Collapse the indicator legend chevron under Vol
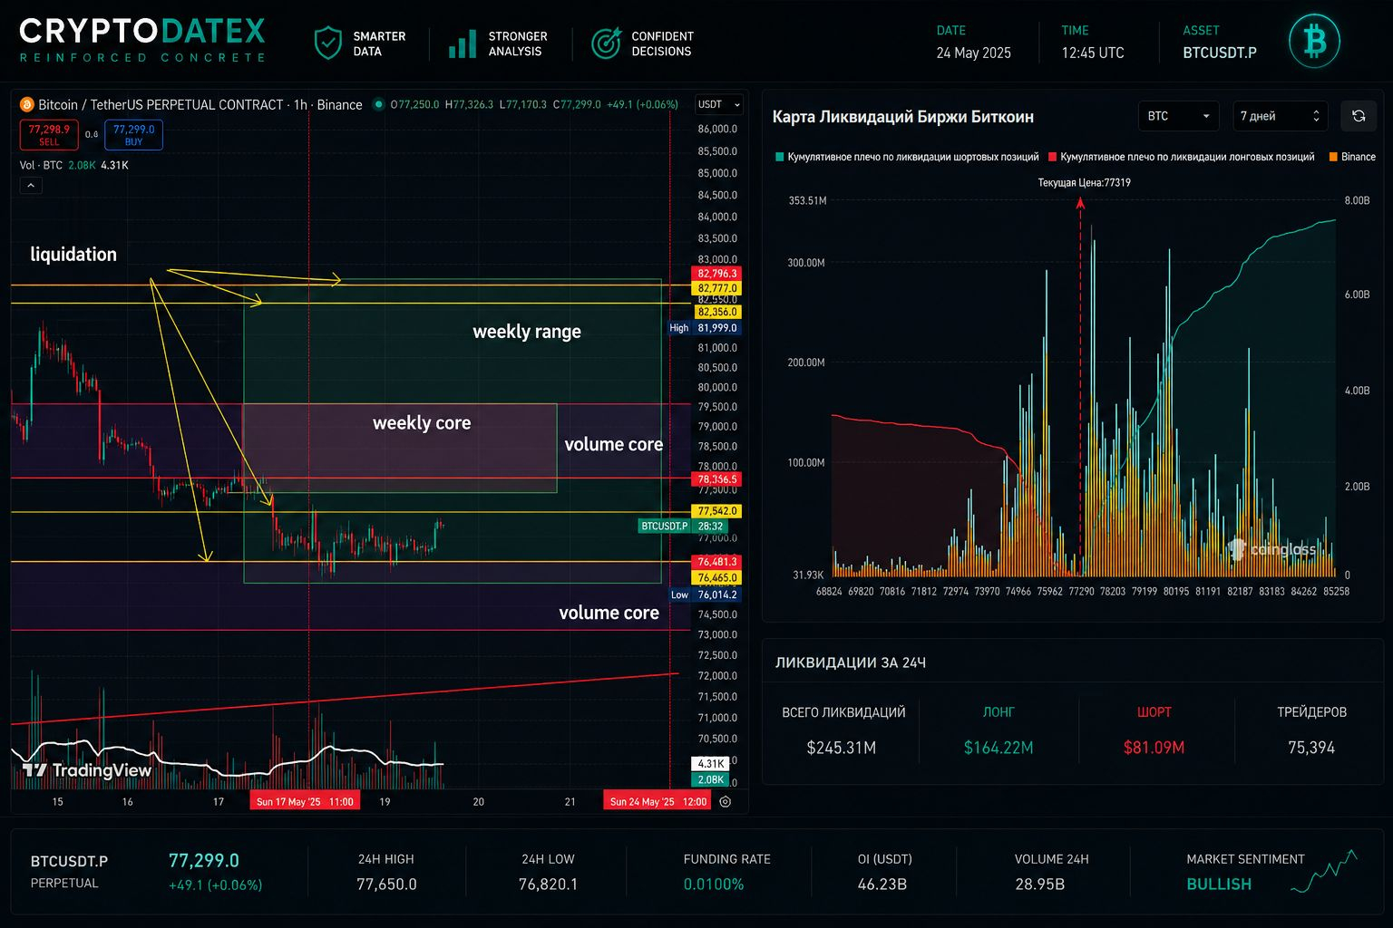The image size is (1393, 928). [31, 186]
